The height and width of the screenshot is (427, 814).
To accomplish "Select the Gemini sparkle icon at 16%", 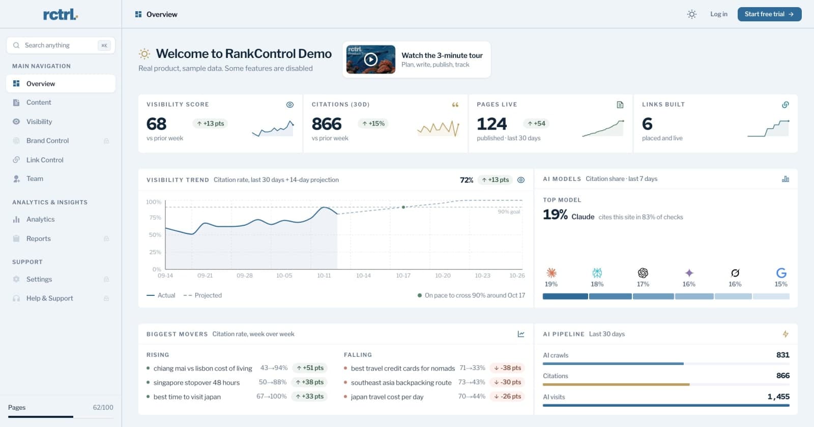I will click(x=689, y=273).
